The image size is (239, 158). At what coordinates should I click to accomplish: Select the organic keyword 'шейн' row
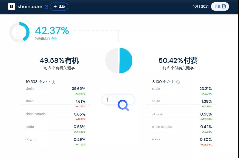point(55,127)
